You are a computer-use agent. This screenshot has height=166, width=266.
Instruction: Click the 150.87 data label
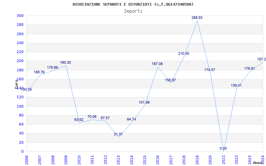(171, 80)
